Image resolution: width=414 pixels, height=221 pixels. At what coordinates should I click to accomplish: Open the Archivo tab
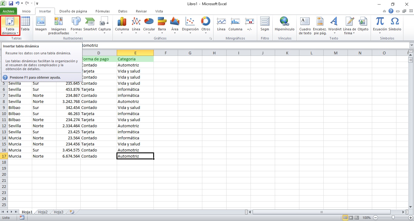tap(8, 11)
